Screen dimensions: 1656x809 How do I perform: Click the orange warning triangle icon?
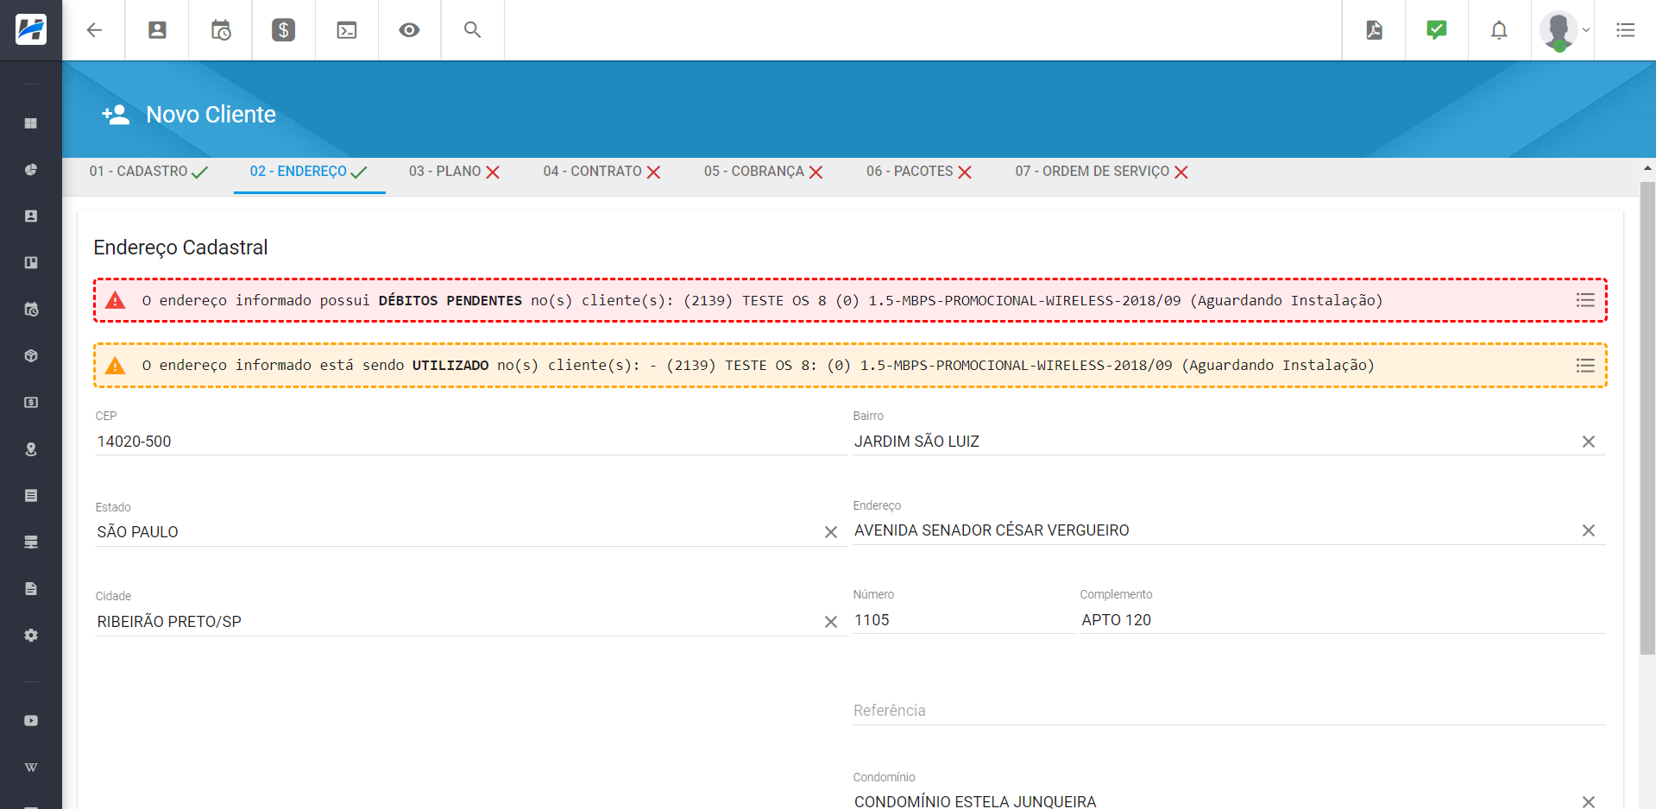(x=116, y=366)
